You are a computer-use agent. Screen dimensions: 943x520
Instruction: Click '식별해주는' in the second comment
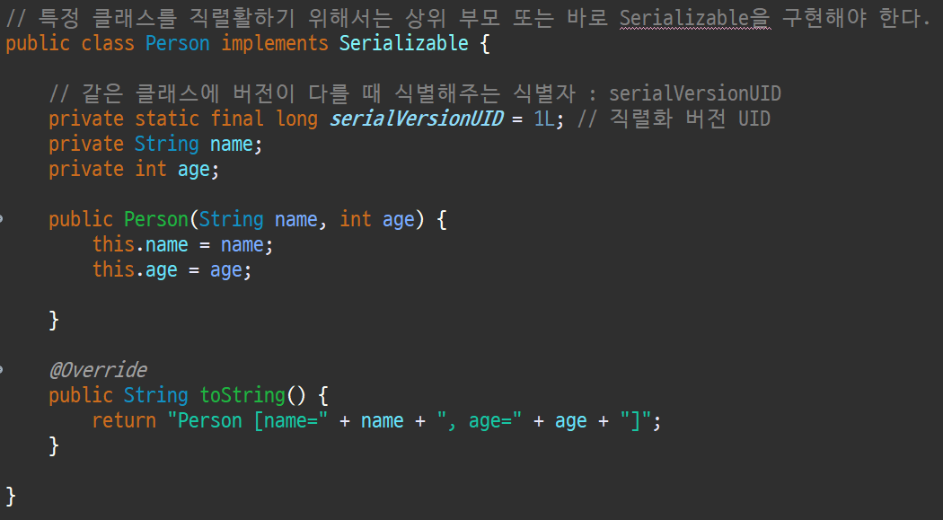coord(447,93)
